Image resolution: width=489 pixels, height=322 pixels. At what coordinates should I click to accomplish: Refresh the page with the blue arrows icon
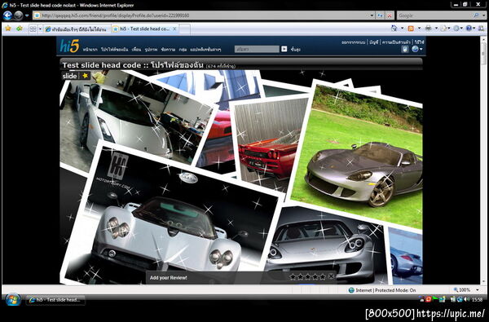tap(380, 15)
